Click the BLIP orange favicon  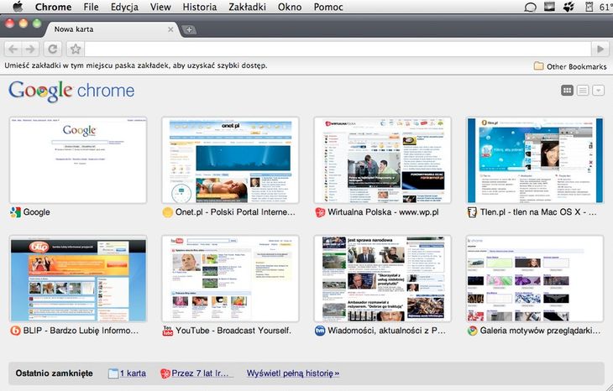(x=15, y=331)
